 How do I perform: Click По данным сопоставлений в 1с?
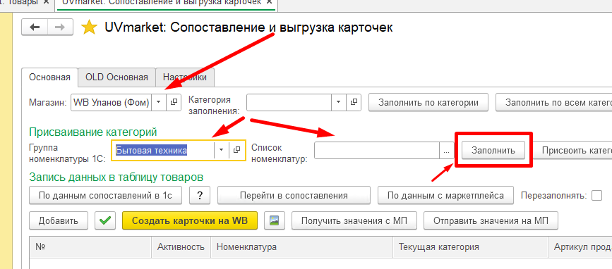click(105, 195)
